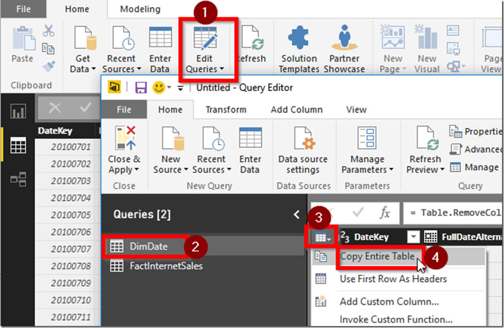The width and height of the screenshot is (504, 328).
Task: Switch to Relationships view in left sidebar
Action: [x=18, y=179]
